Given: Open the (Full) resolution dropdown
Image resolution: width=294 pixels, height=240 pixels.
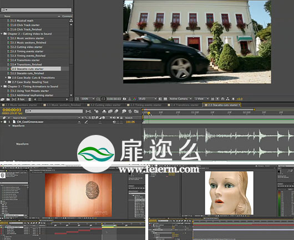Looking at the screenshot, I should point(148,99).
